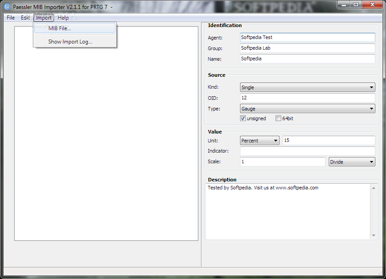Click the Paessler app icon in title bar
Viewport: 386px width, 279px height.
tap(7, 7)
